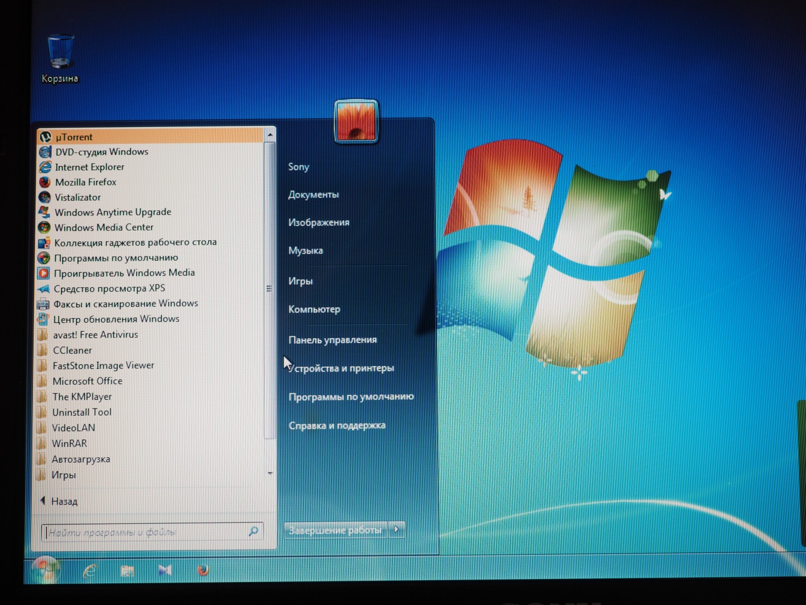The width and height of the screenshot is (806, 605).
Task: Expand the Microsoft Office folder
Action: 87,381
